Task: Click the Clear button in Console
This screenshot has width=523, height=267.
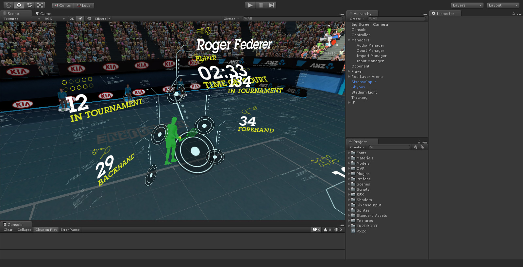Action: pos(8,230)
